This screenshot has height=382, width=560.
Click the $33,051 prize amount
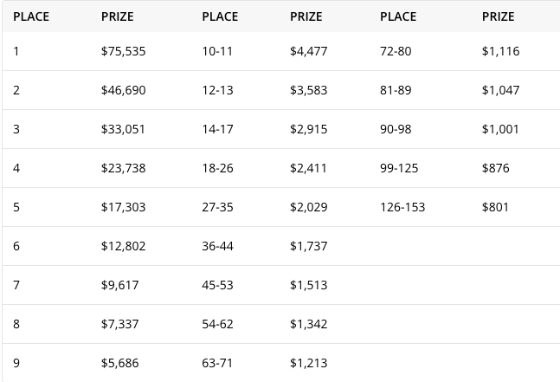point(123,129)
